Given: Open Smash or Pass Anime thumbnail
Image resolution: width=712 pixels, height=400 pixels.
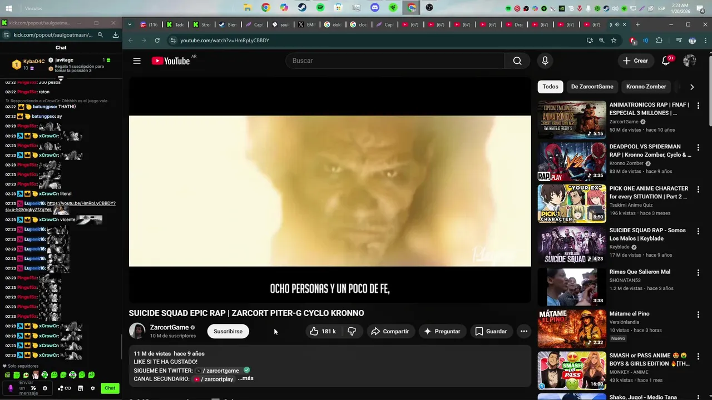Looking at the screenshot, I should point(572,371).
